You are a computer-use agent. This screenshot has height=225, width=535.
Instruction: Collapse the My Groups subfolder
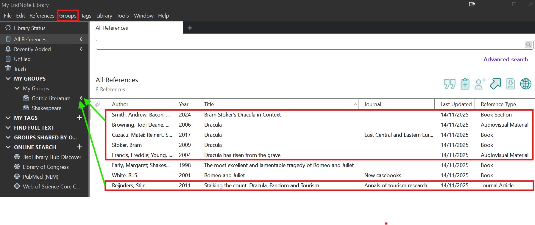point(17,88)
